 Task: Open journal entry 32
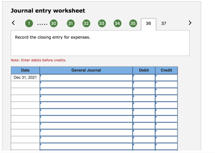pyautogui.click(x=86, y=23)
